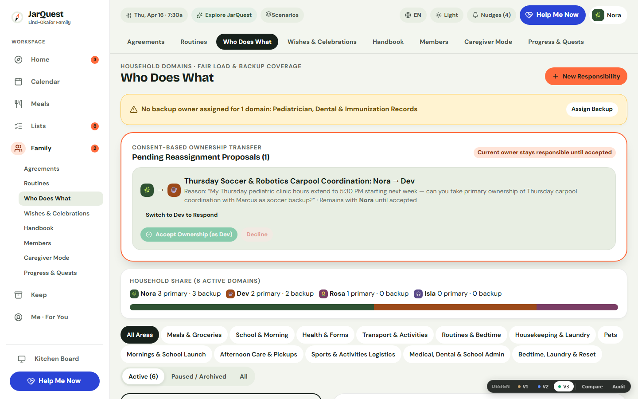Open Lists via its checklist icon
This screenshot has height=399, width=638.
click(18, 126)
